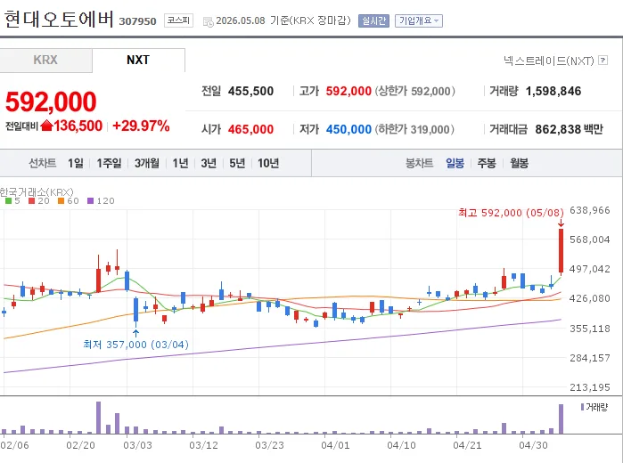The image size is (623, 463).
Task: Select the 일봉 daily candle chart
Action: (455, 163)
